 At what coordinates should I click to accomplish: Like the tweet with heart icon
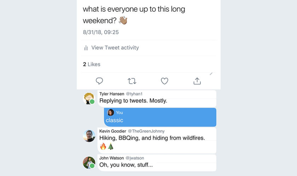click(x=164, y=81)
